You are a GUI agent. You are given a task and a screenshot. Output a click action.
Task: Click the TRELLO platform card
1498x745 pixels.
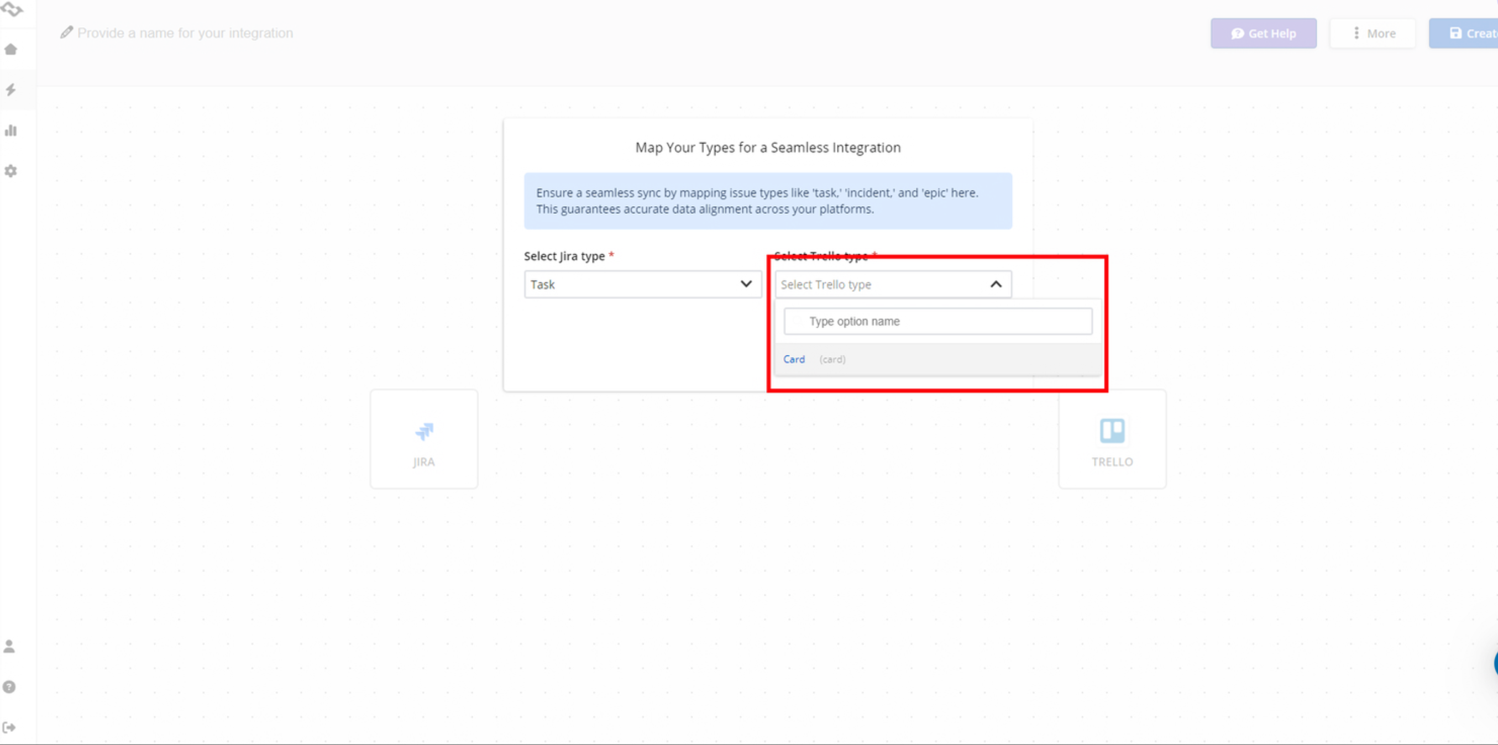click(x=1112, y=439)
